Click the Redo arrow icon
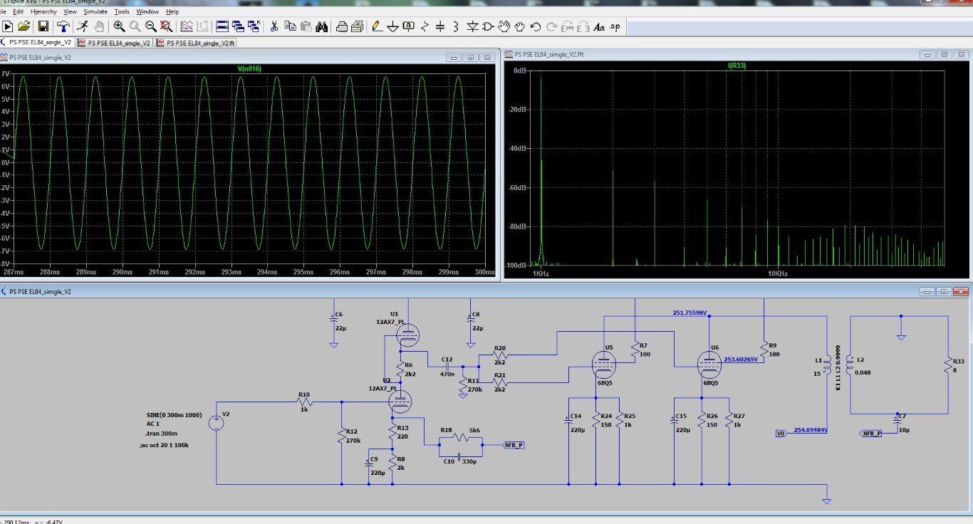Screen dimensions: 973x524 (x=551, y=26)
